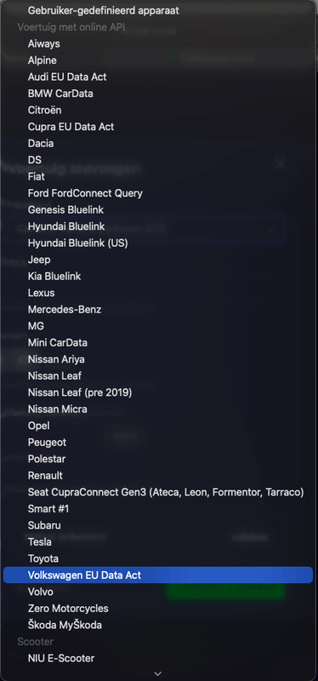The height and width of the screenshot is (681, 318).
Task: Select Audi EU Data Act
Action: (x=158, y=77)
